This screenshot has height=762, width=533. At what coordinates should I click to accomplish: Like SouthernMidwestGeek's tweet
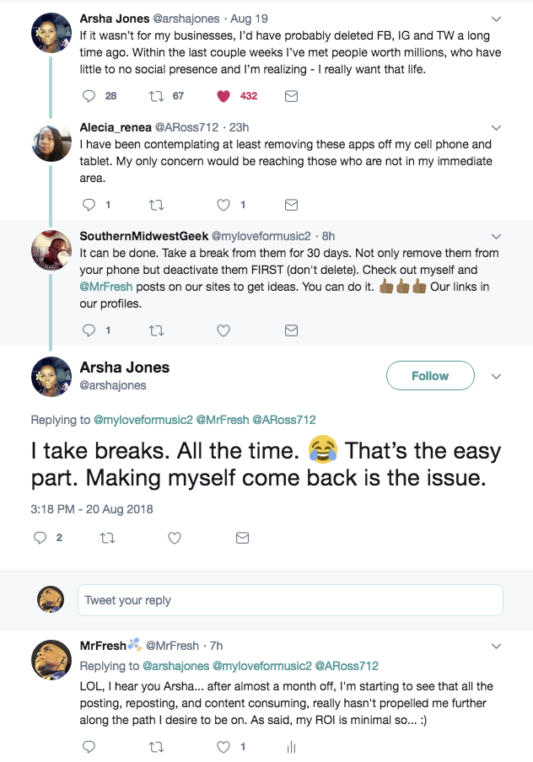point(223,330)
